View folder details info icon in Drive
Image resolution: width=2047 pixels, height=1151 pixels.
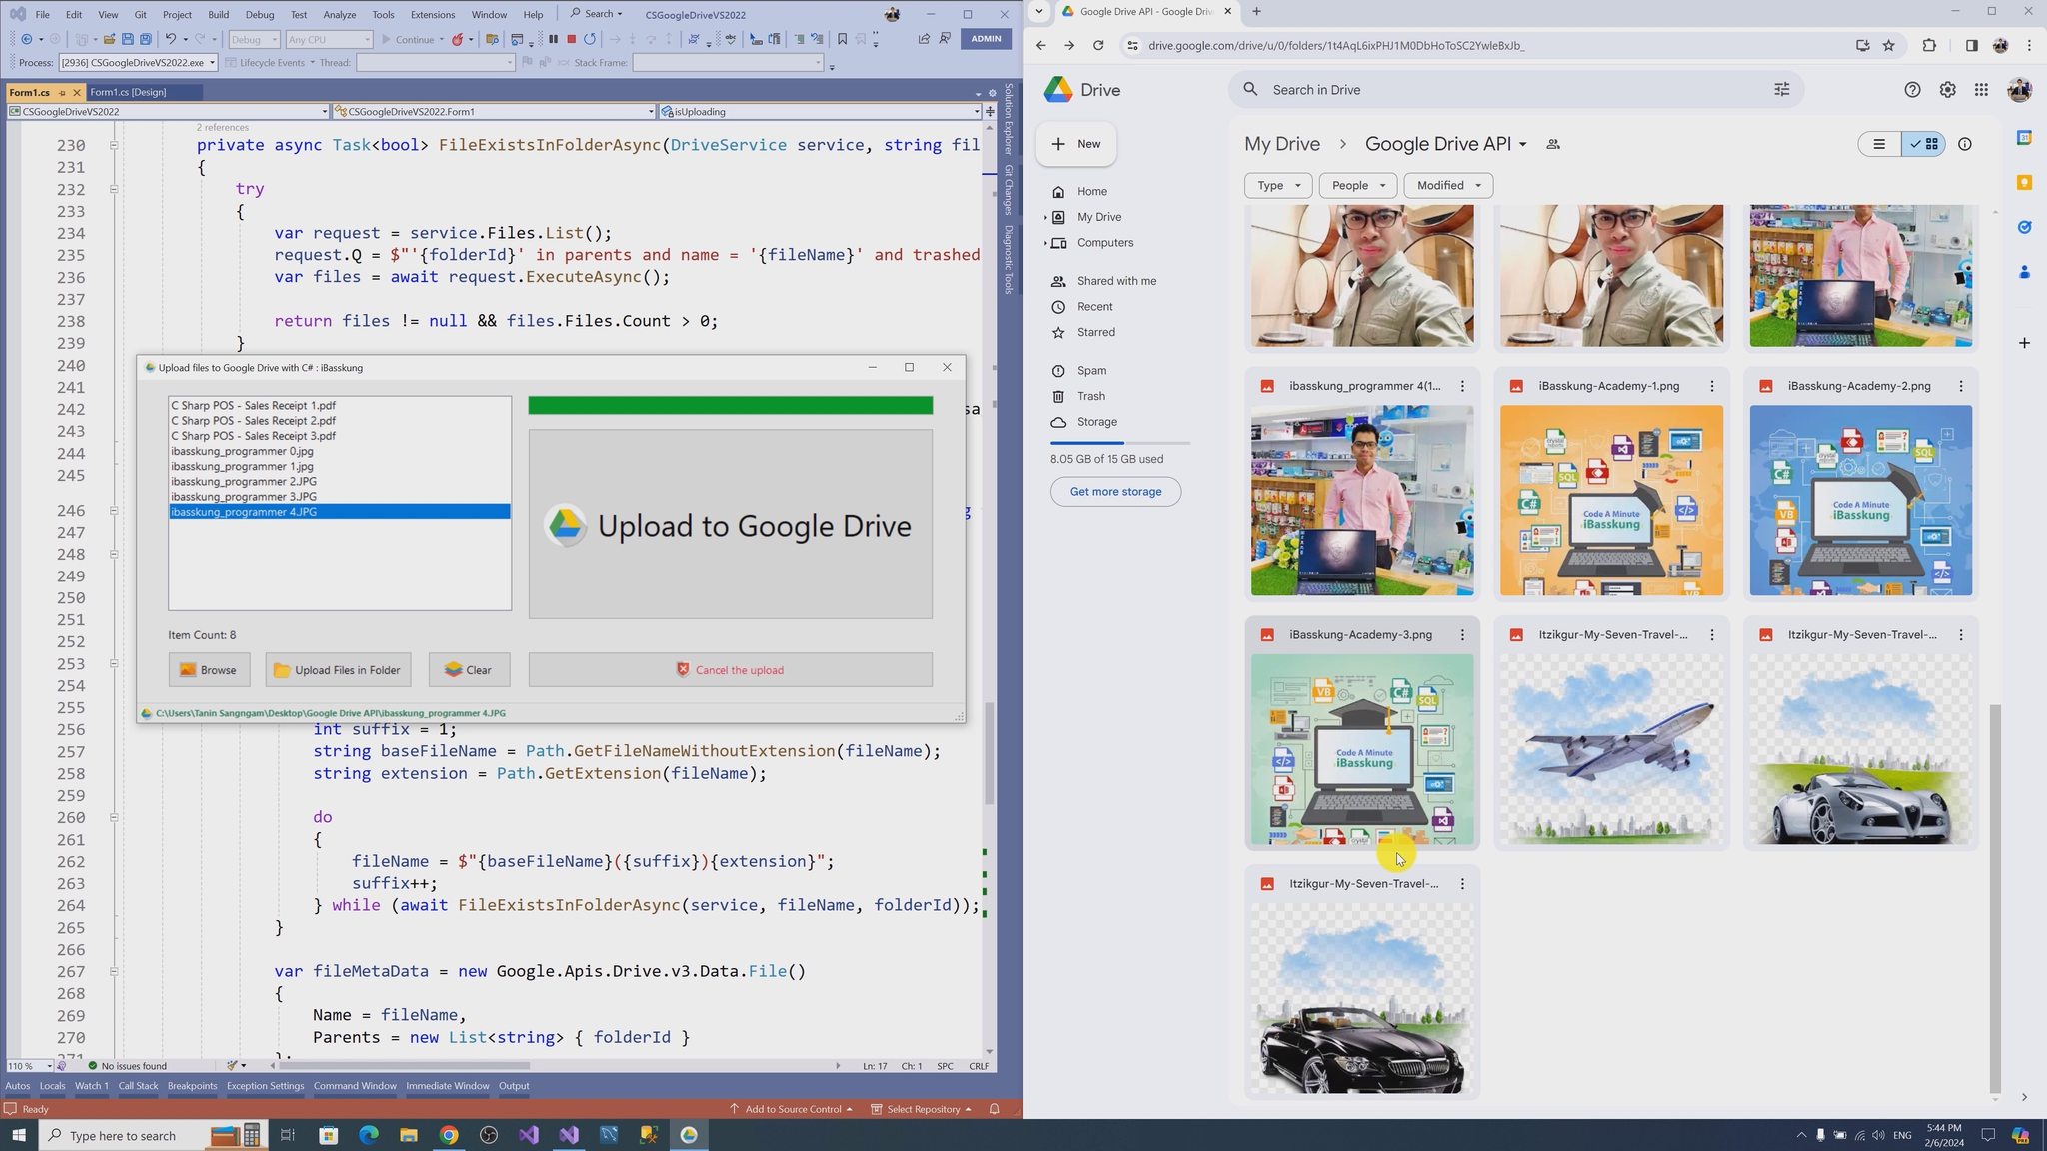point(1964,144)
